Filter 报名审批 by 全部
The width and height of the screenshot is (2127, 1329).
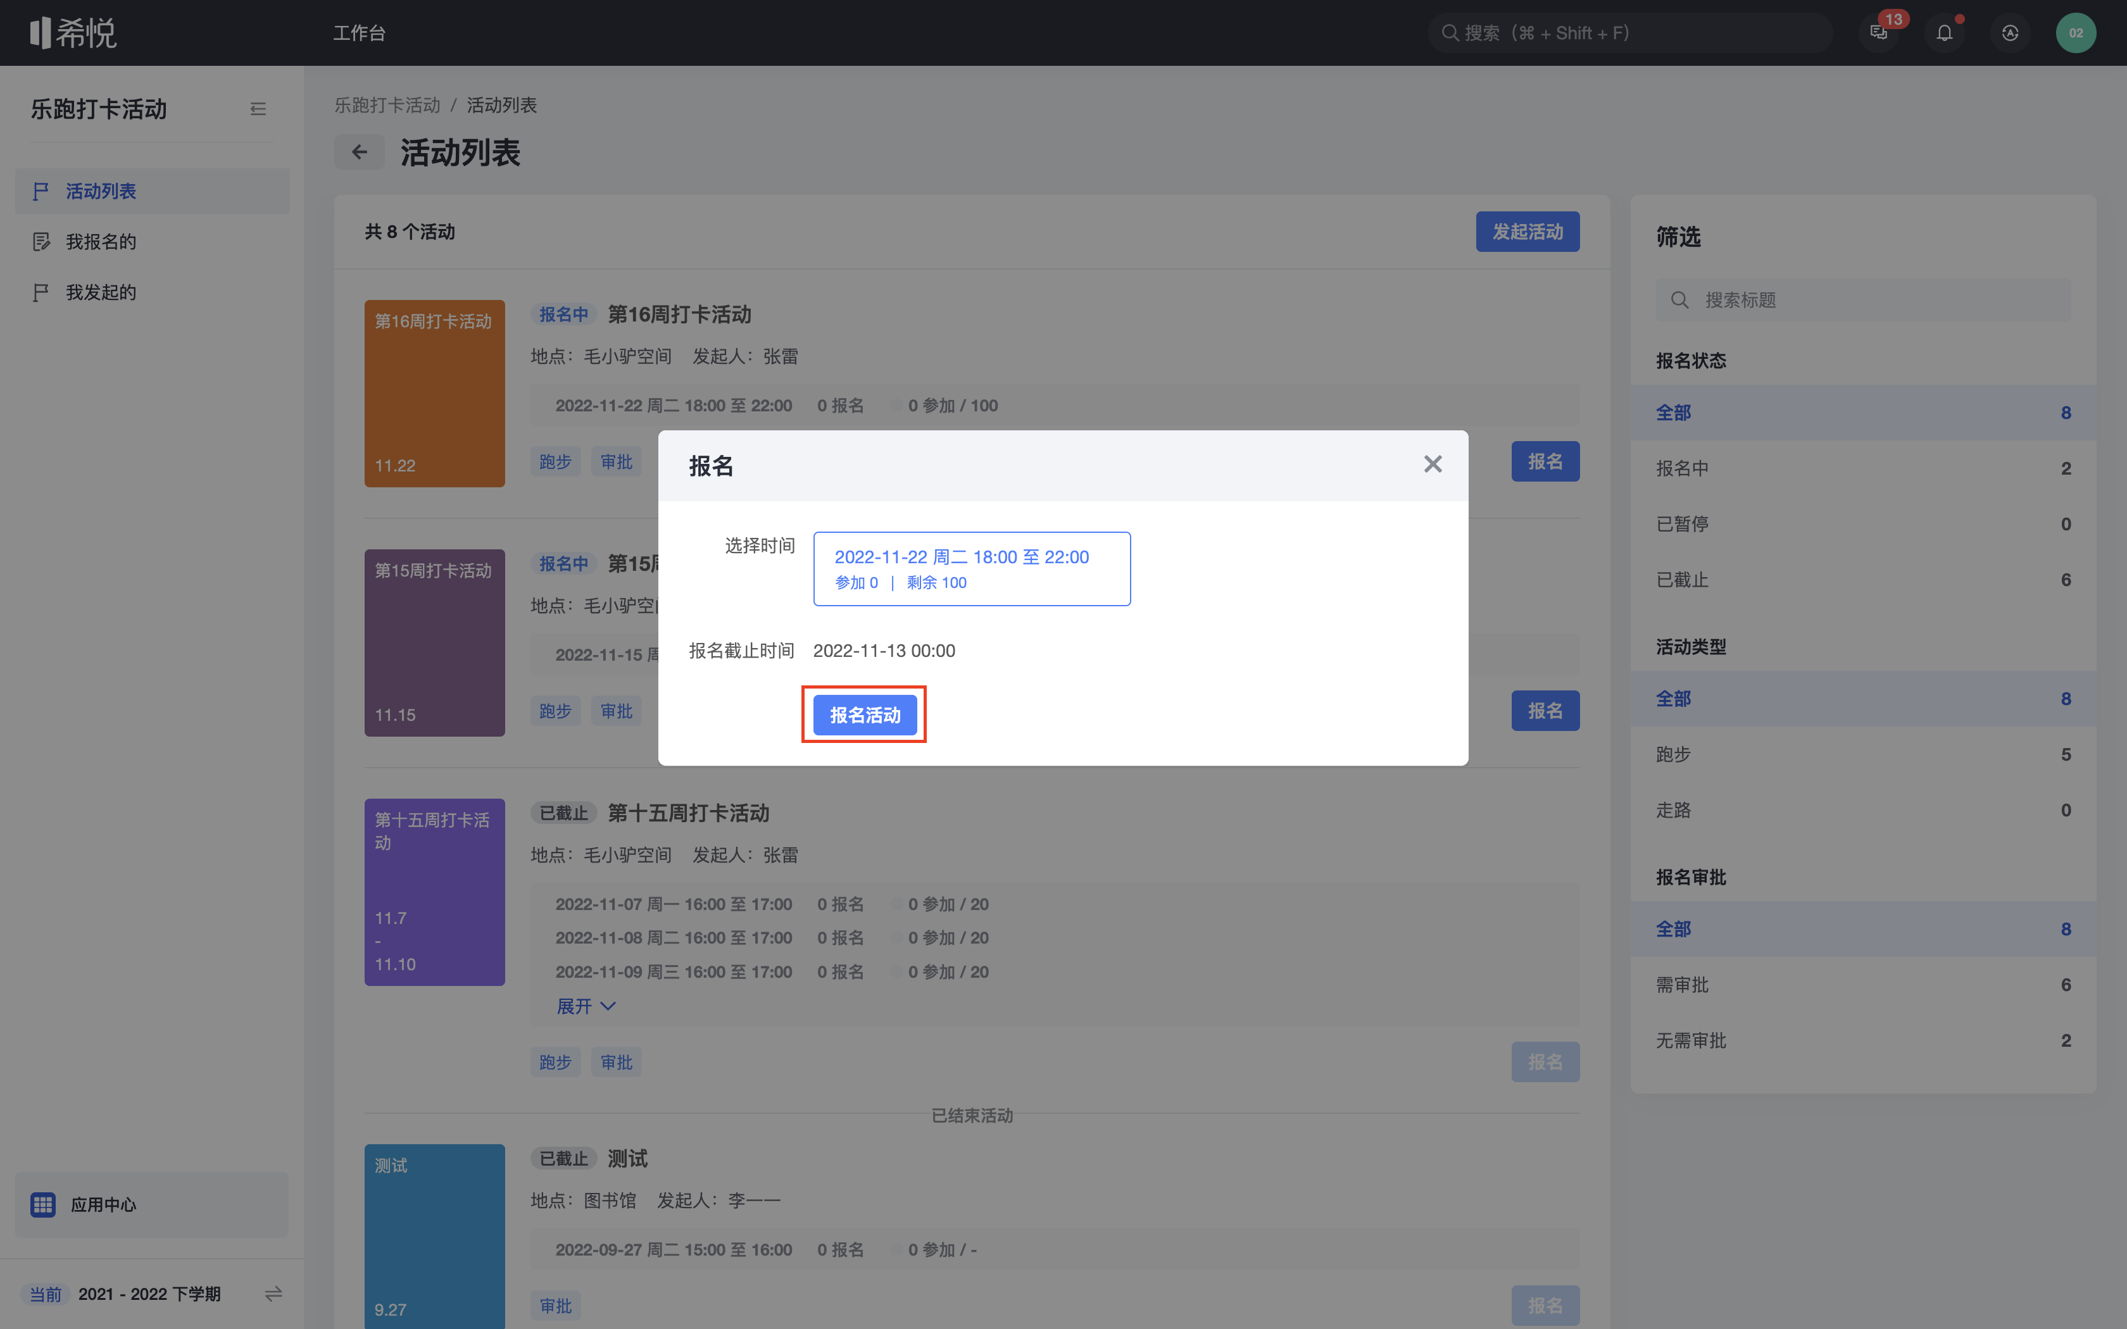(1863, 929)
